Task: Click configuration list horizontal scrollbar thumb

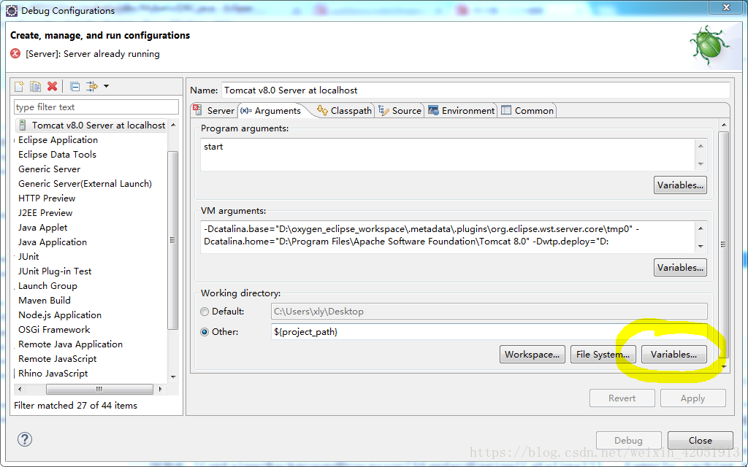Action: point(99,390)
